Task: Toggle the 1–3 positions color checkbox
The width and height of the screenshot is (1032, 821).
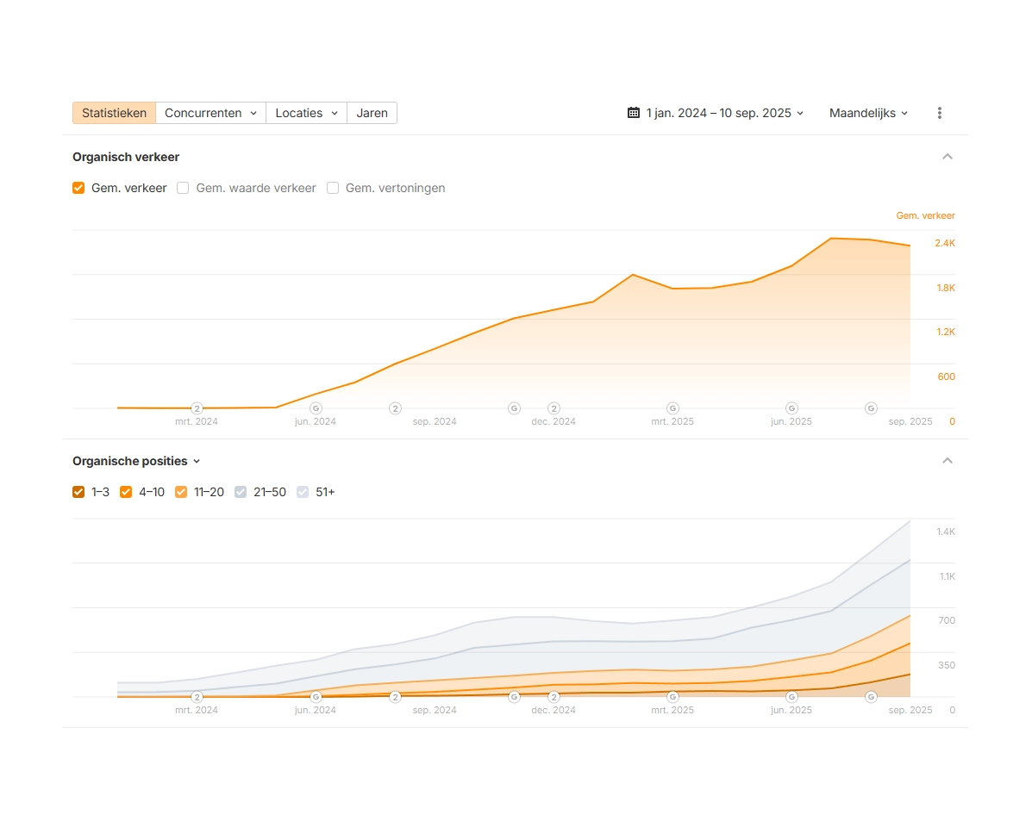Action: point(79,492)
